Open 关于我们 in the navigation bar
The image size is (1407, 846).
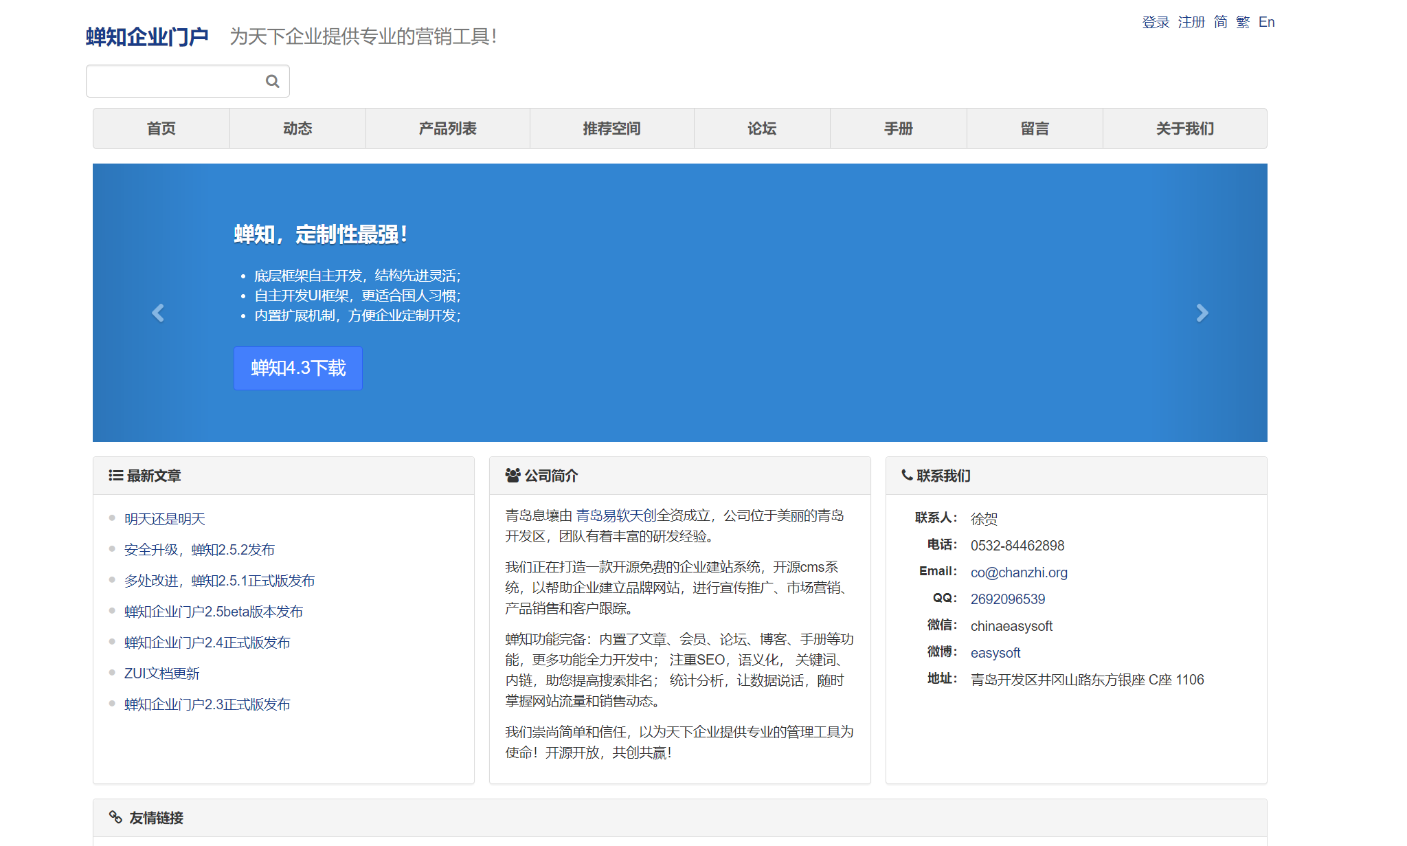tap(1184, 129)
